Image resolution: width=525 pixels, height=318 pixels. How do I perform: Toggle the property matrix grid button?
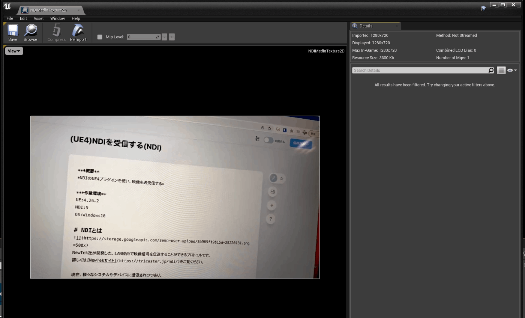501,70
